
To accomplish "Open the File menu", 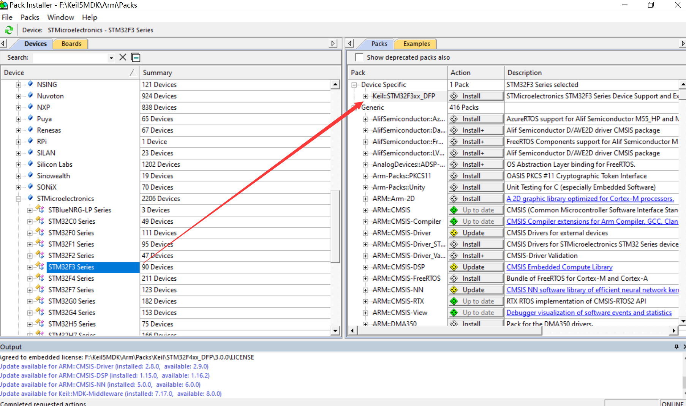I will coord(7,17).
